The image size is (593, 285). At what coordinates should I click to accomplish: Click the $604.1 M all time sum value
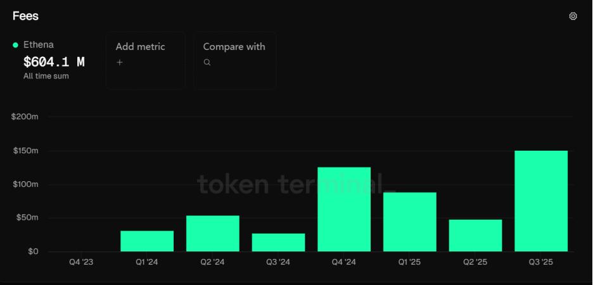[54, 62]
